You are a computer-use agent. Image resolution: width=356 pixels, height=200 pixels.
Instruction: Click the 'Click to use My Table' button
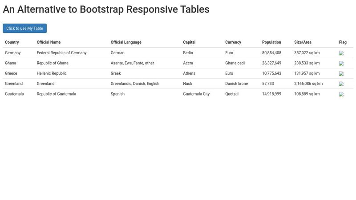(x=25, y=28)
